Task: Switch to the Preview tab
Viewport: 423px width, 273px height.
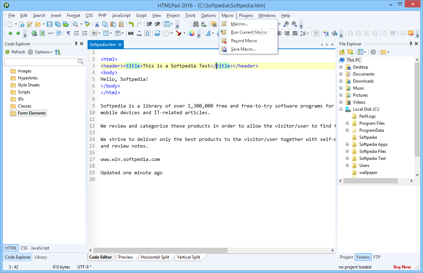Action: (x=126, y=257)
